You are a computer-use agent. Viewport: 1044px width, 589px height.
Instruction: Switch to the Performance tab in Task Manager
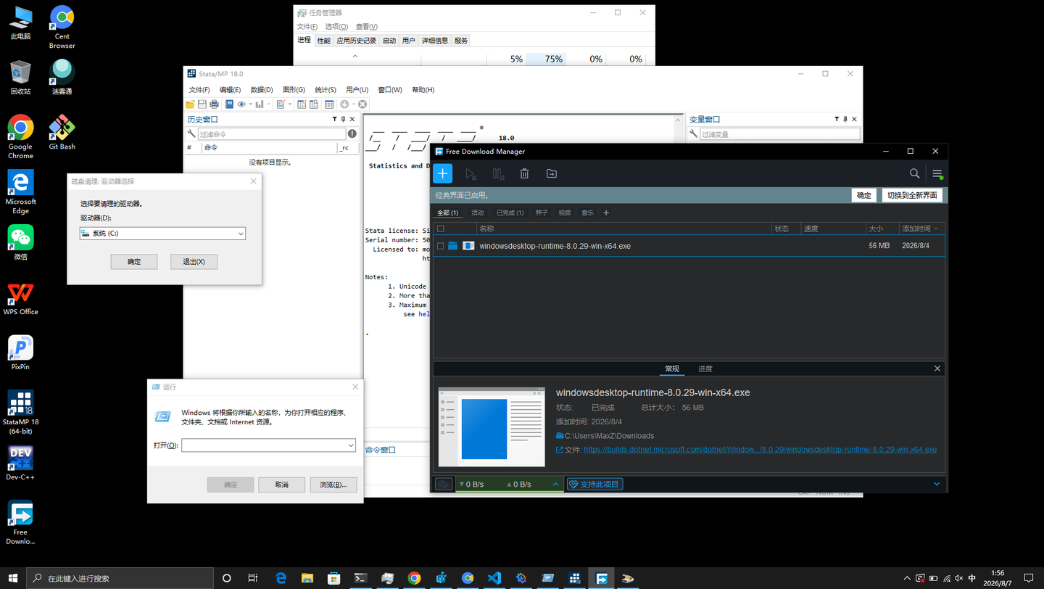click(323, 41)
